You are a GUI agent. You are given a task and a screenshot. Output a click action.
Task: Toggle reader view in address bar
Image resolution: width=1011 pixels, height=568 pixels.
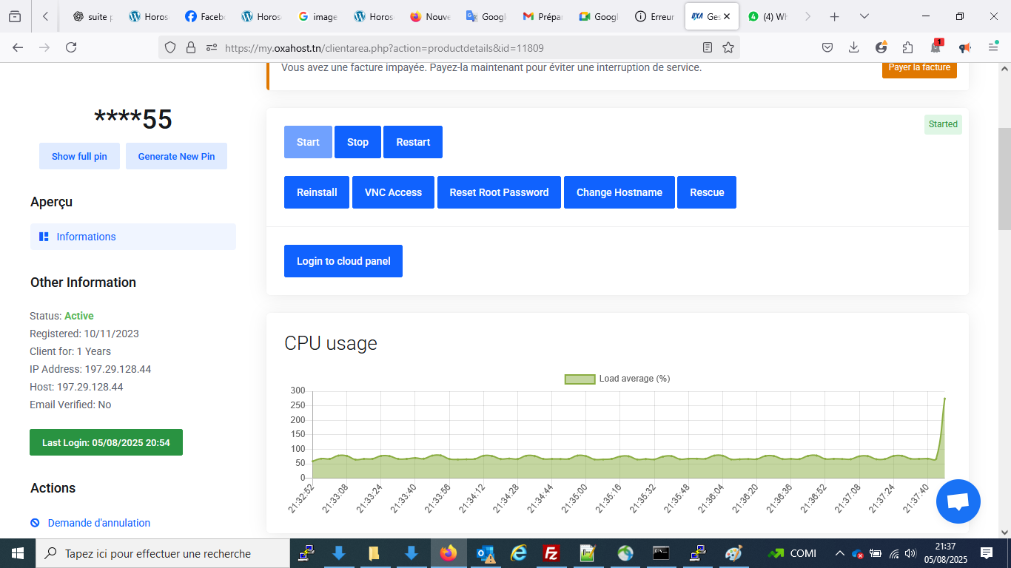(x=708, y=47)
